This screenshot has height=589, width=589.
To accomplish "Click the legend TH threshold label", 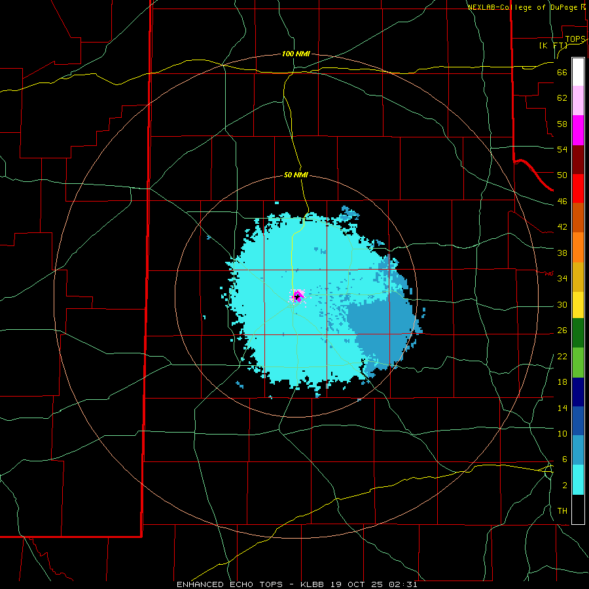I will pos(562,511).
